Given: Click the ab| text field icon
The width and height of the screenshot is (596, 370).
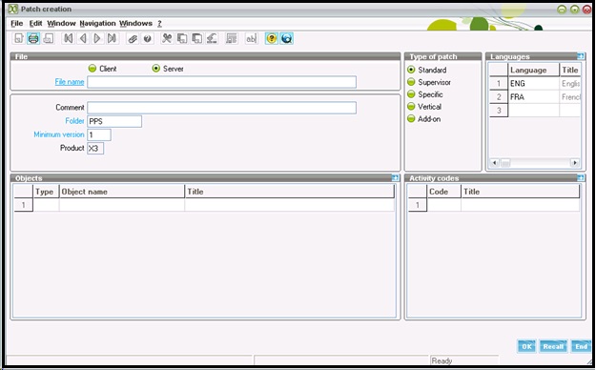Looking at the screenshot, I should pyautogui.click(x=251, y=38).
